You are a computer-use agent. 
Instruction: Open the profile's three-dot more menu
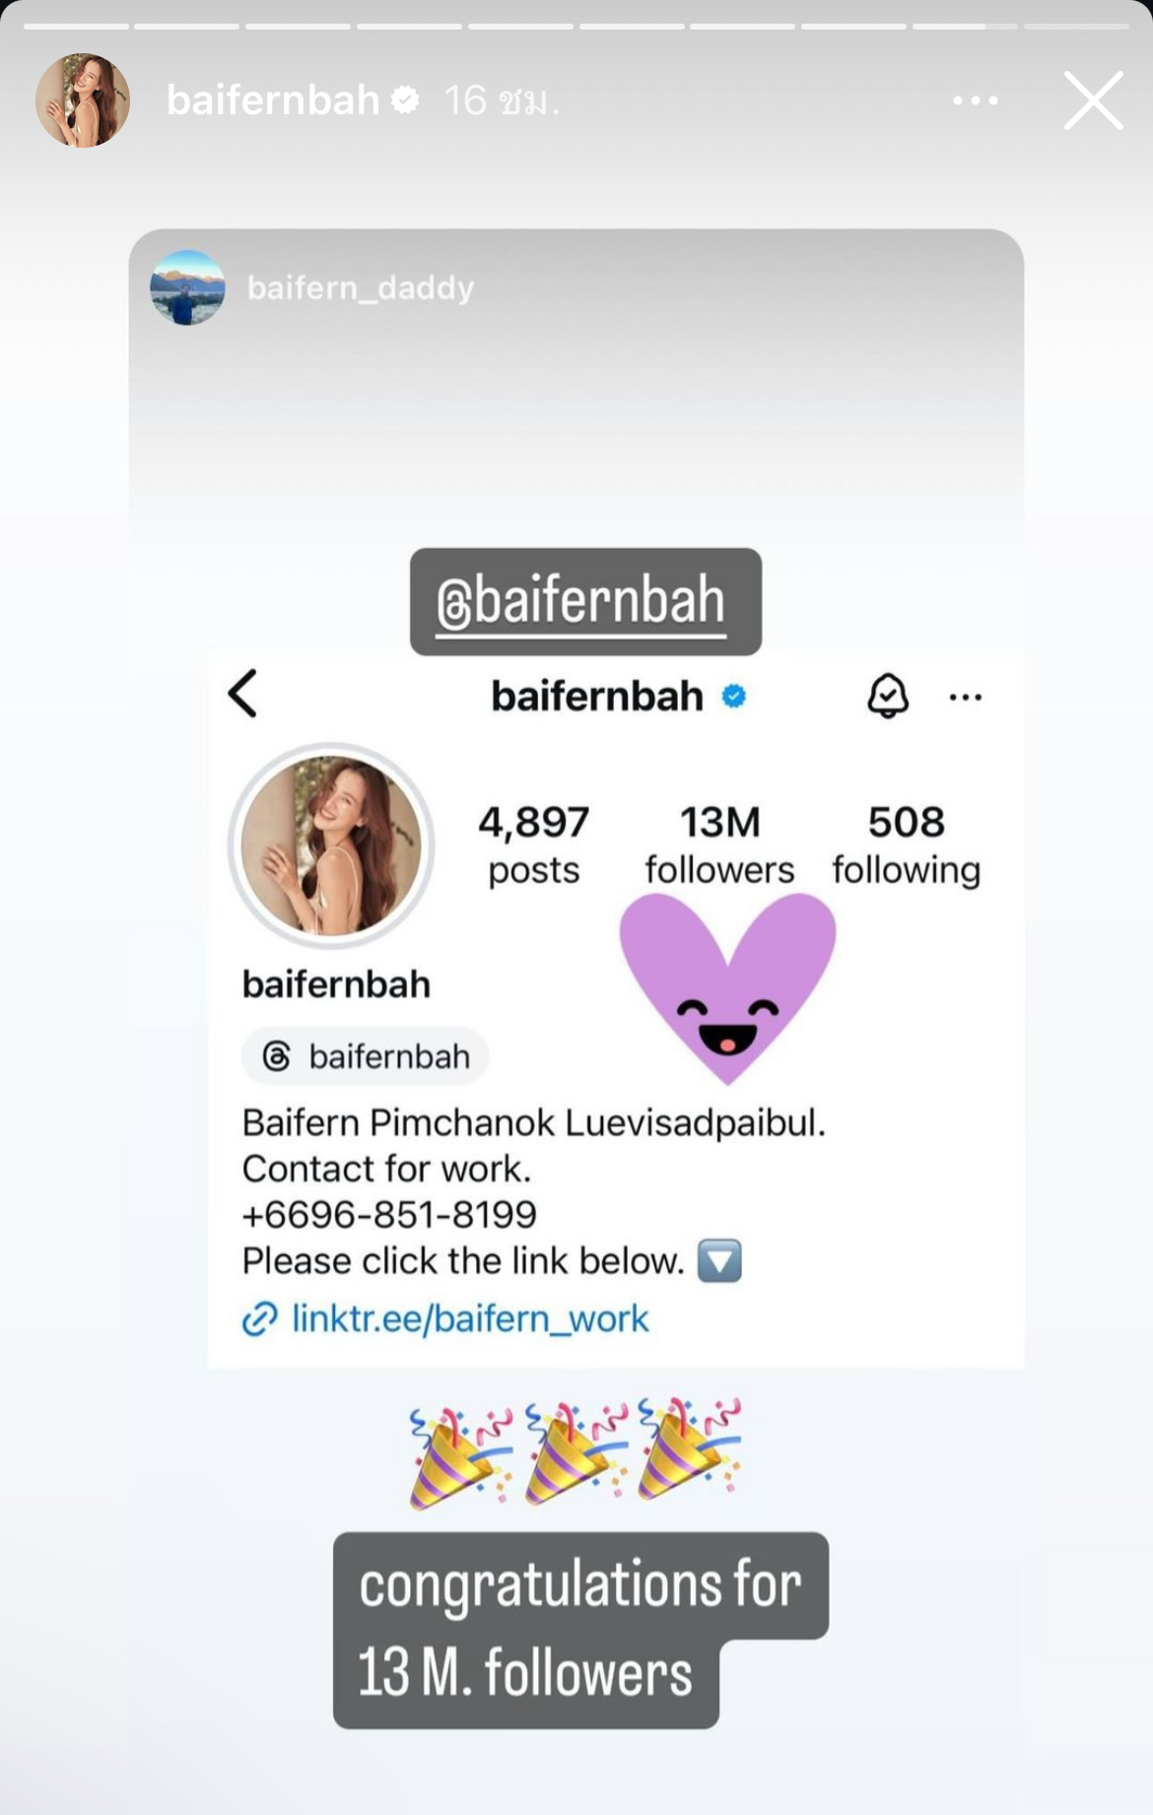click(x=965, y=698)
